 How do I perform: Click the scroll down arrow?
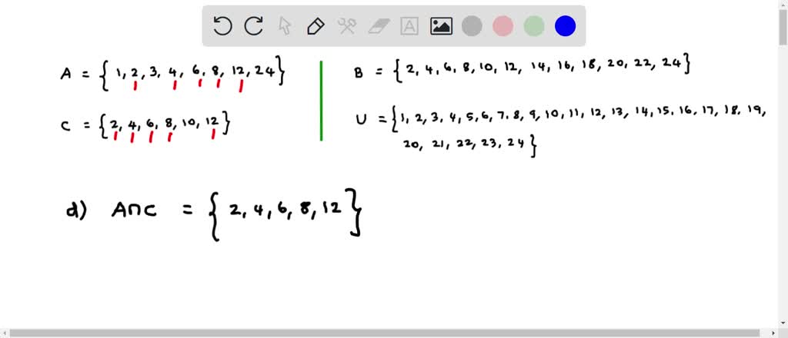tap(783, 323)
